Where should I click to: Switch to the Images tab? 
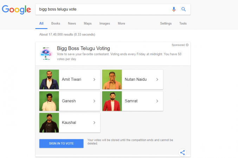click(x=105, y=24)
